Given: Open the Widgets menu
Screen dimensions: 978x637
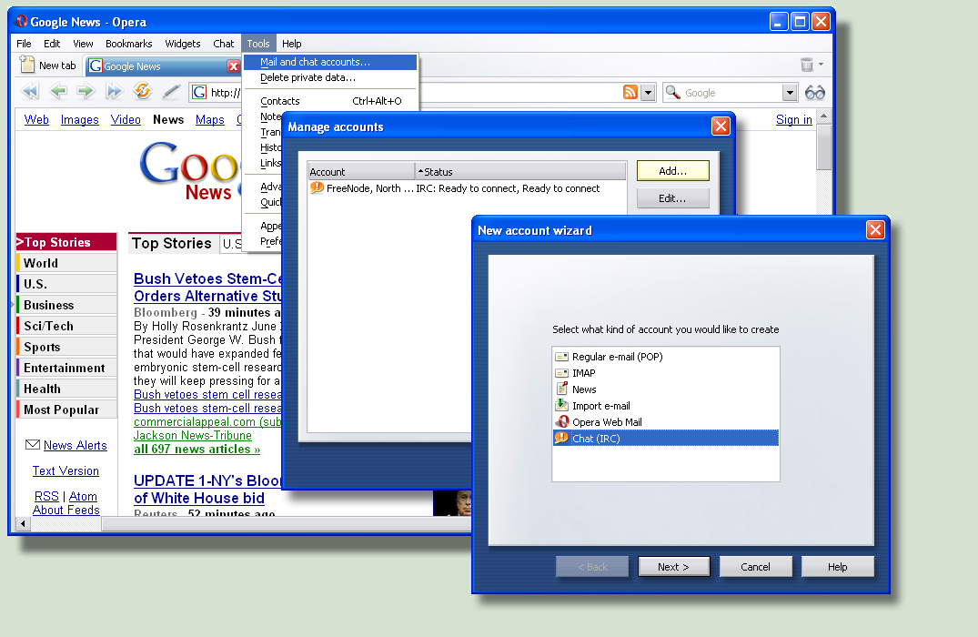Looking at the screenshot, I should [182, 43].
